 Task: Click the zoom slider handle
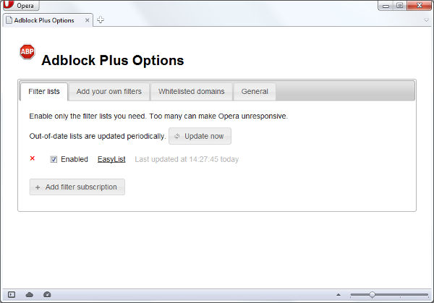[372, 294]
